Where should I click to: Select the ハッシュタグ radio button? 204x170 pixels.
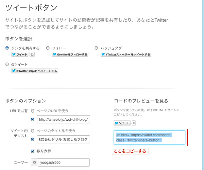tap(96, 48)
